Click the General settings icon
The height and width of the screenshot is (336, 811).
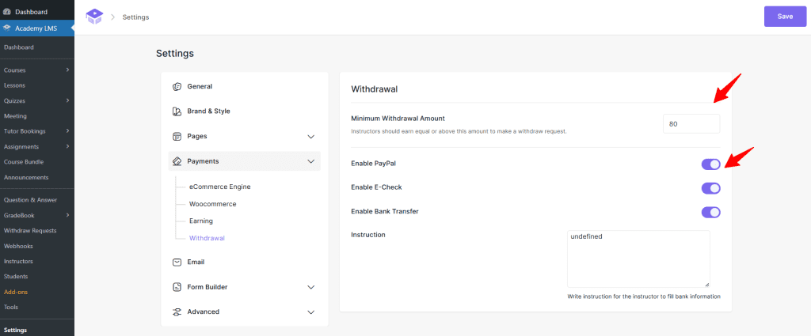point(177,87)
